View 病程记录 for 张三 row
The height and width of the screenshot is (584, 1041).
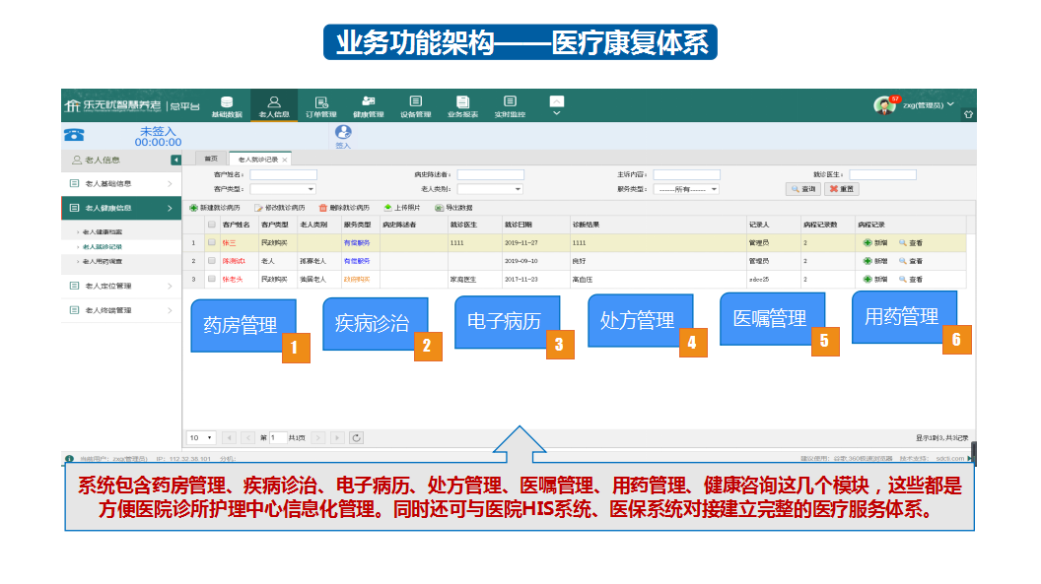(911, 242)
